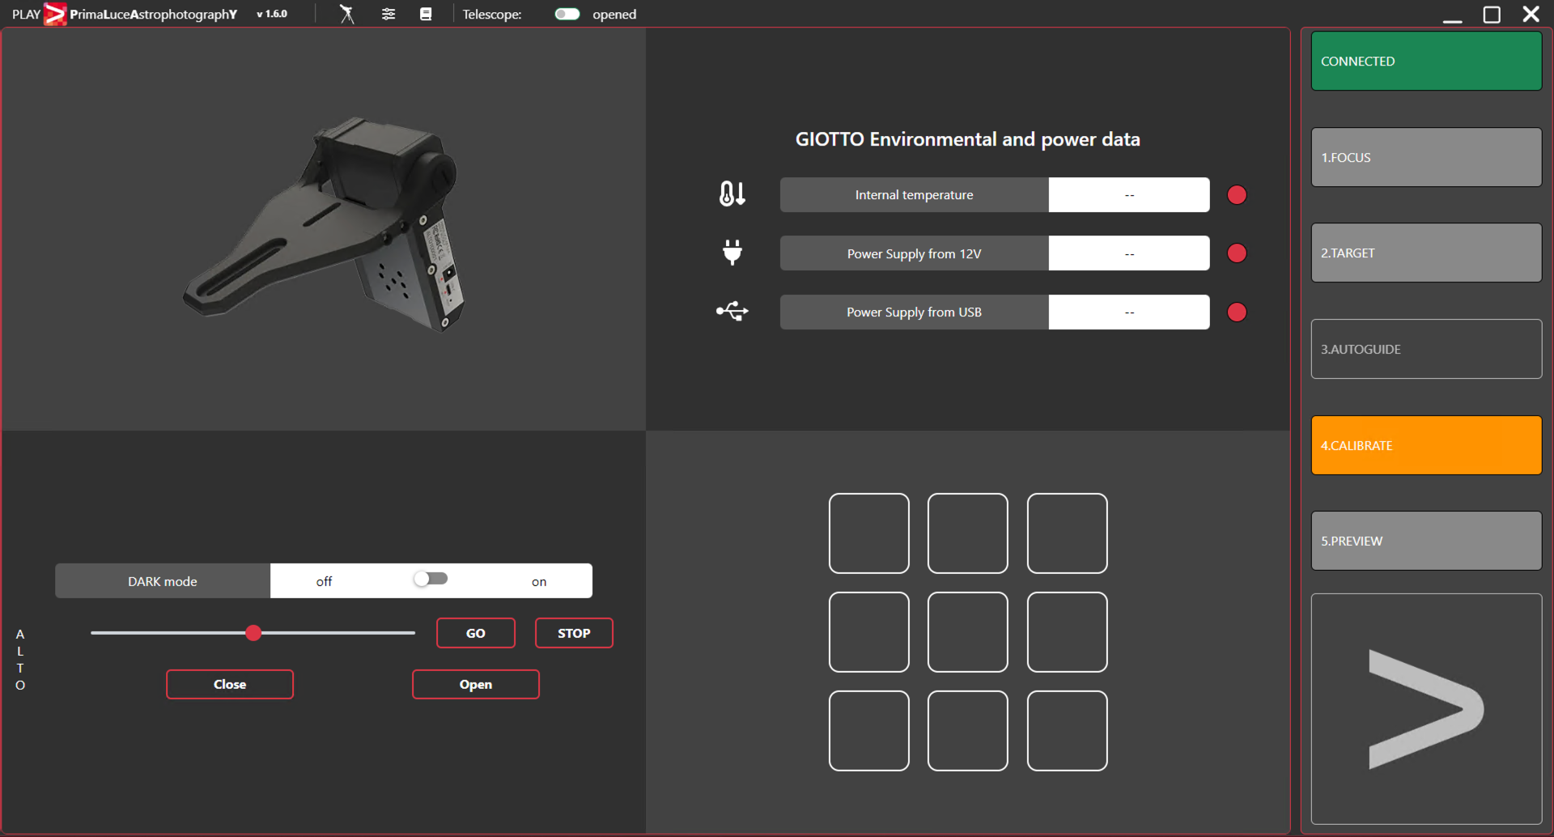Click the Power Supply from 12V value field
Image resolution: width=1554 pixels, height=837 pixels.
(1129, 253)
